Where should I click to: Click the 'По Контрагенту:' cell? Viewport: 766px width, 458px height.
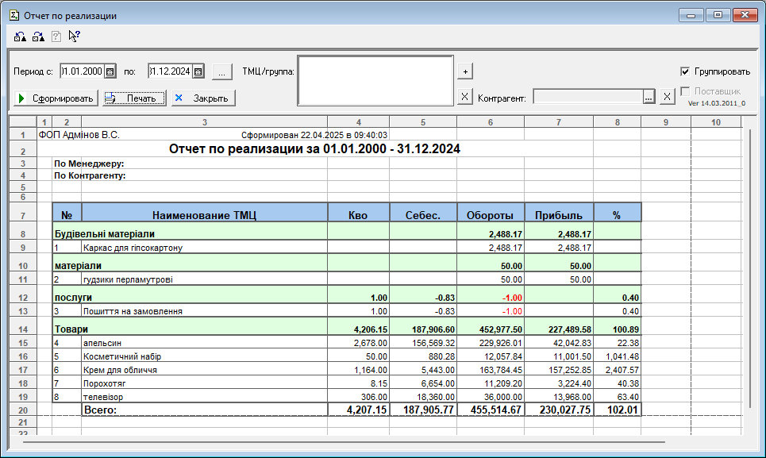(x=90, y=175)
